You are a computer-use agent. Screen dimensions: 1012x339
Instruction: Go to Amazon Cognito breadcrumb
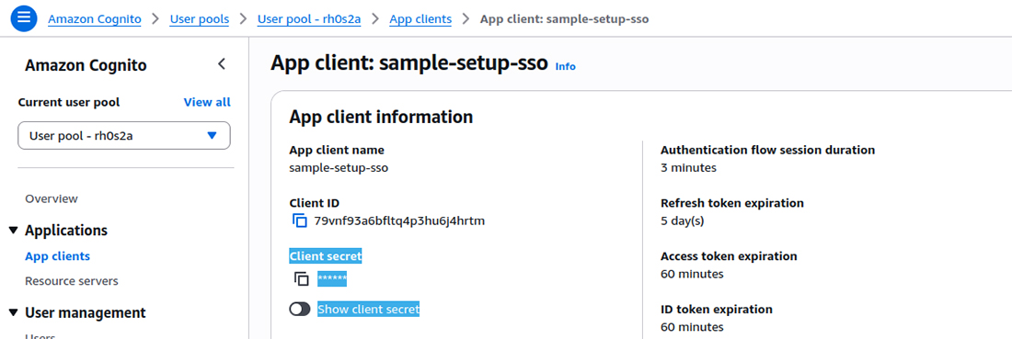point(94,18)
